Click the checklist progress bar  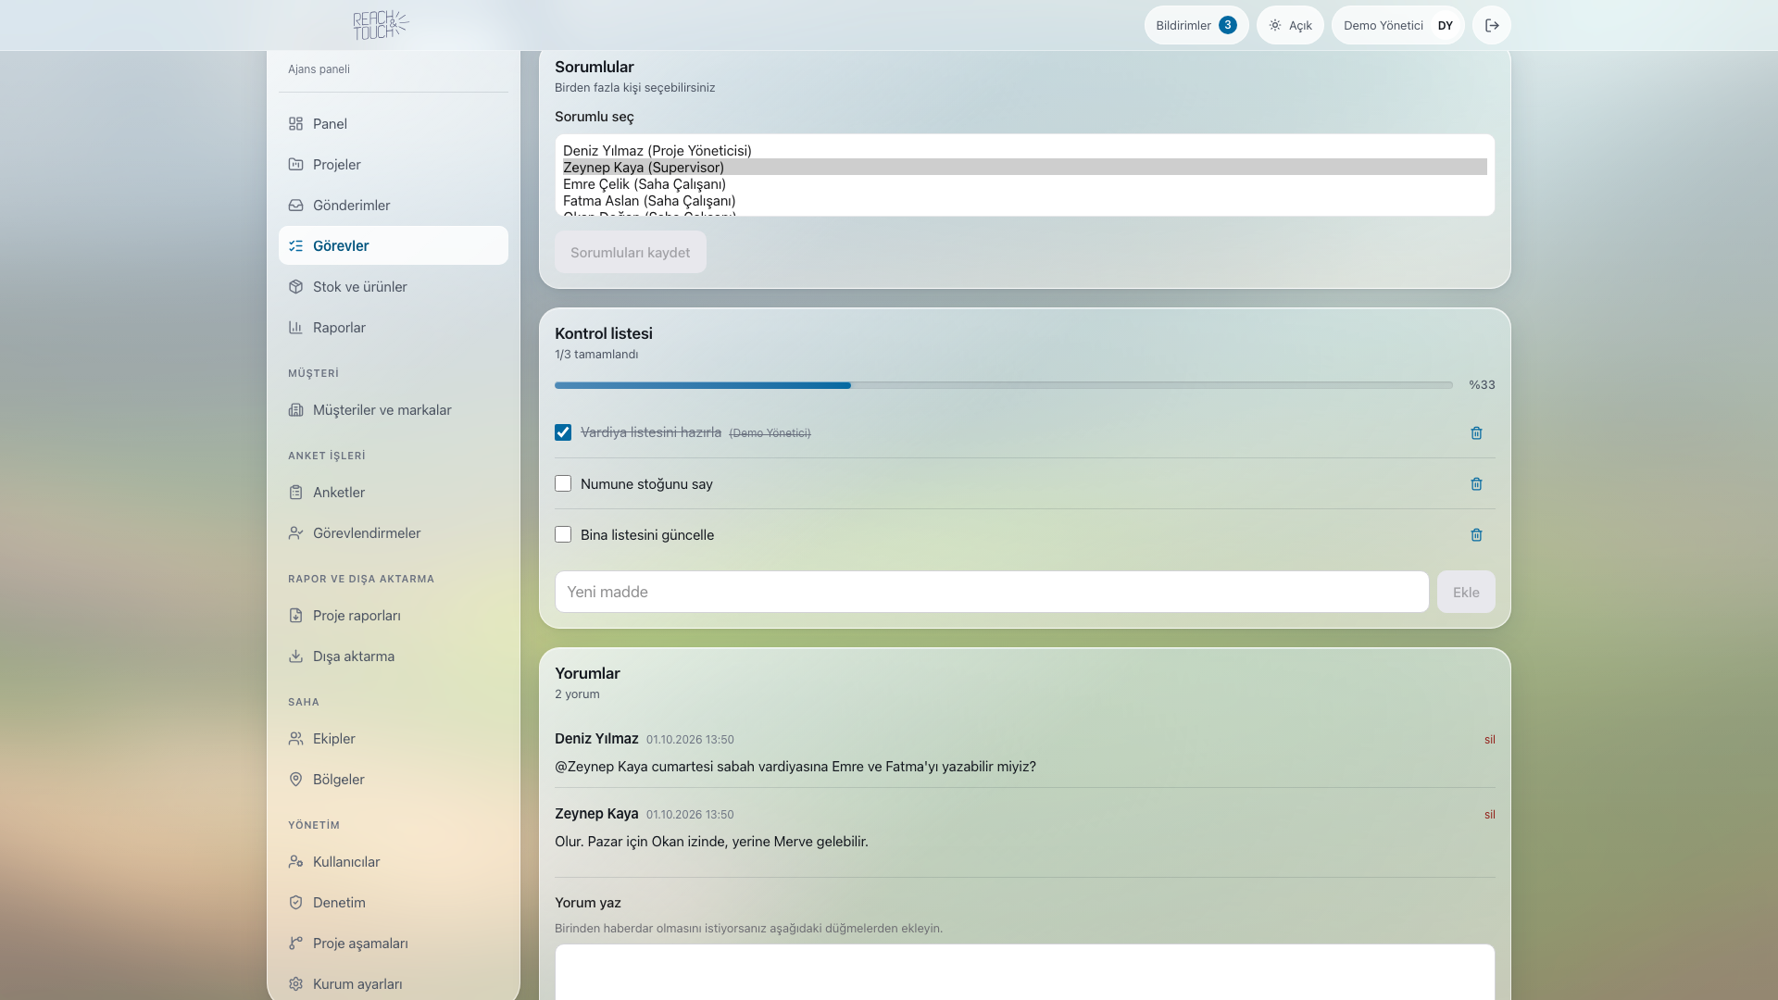pos(1004,384)
